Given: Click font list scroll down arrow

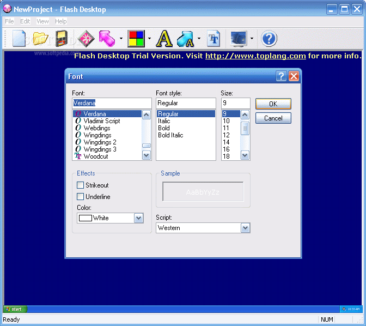Looking at the screenshot, I should coord(147,155).
